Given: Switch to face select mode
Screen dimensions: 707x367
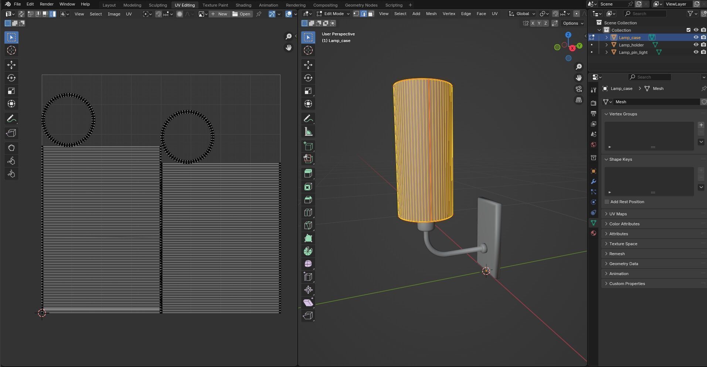Looking at the screenshot, I should [x=371, y=14].
